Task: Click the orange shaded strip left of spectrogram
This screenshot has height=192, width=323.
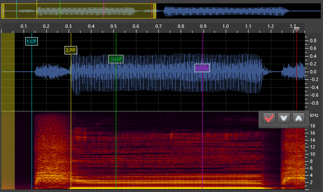Action: point(8,151)
